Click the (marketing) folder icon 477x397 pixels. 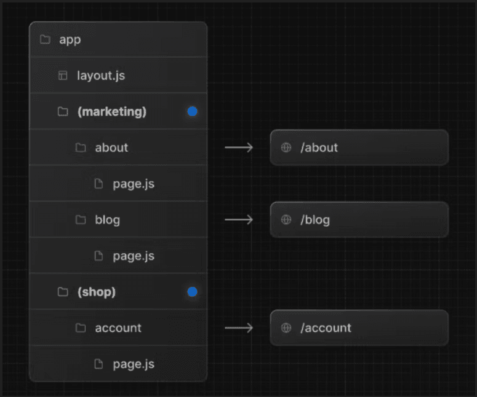[62, 112]
